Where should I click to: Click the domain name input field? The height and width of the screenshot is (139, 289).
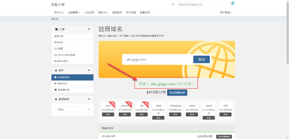coord(158,60)
